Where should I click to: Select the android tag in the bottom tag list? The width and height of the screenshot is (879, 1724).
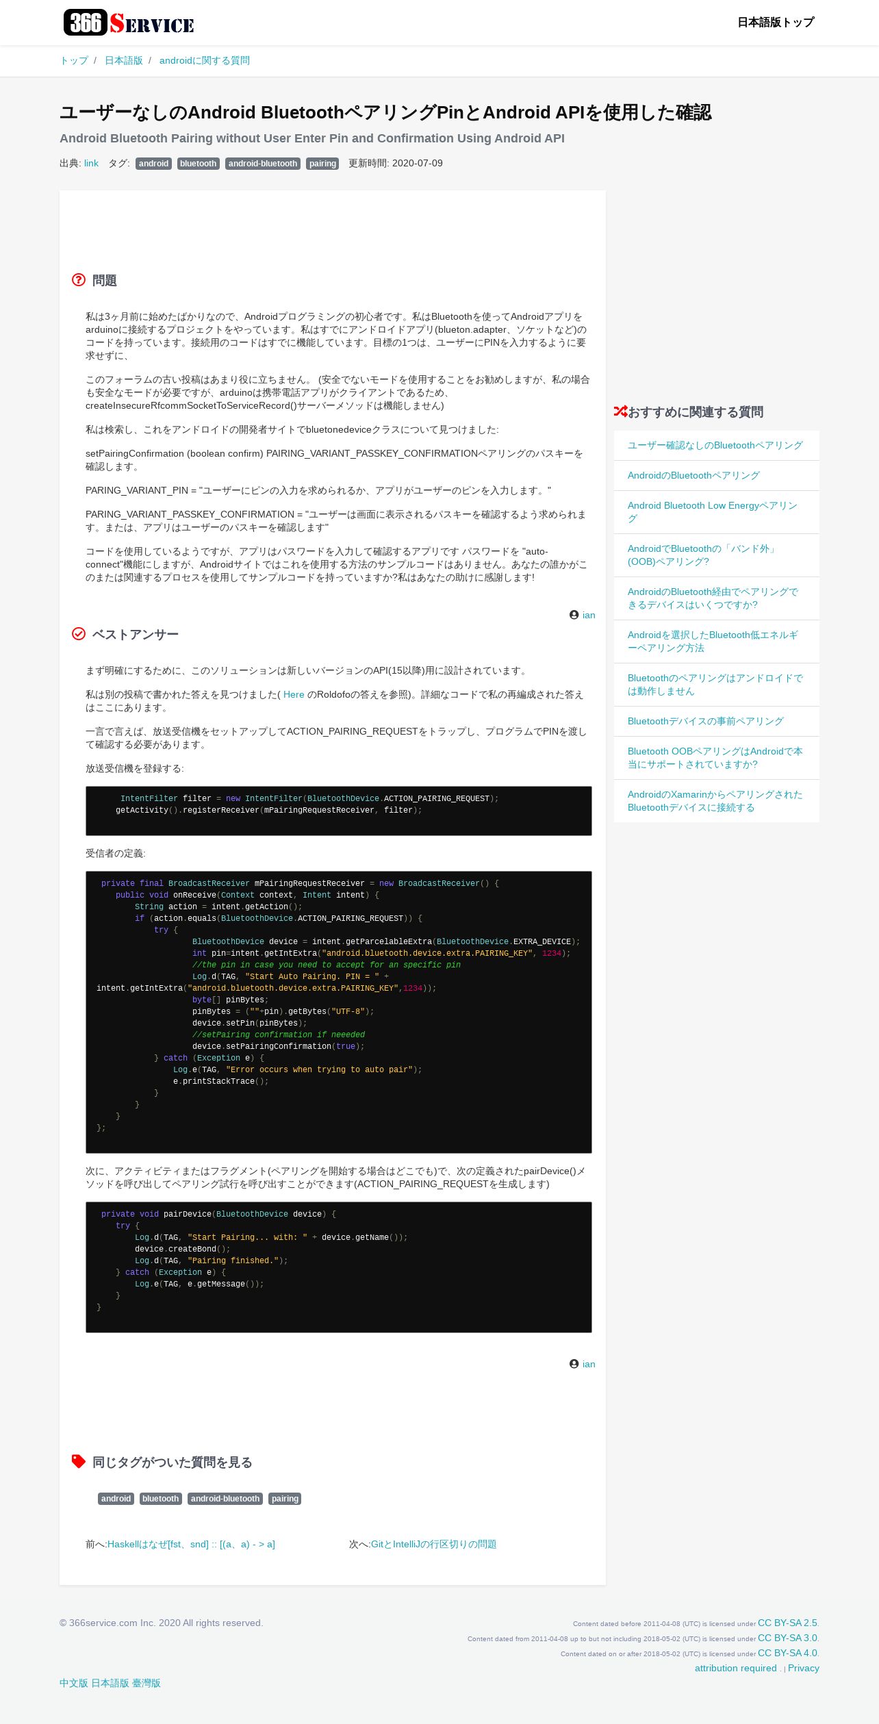[x=116, y=1499]
